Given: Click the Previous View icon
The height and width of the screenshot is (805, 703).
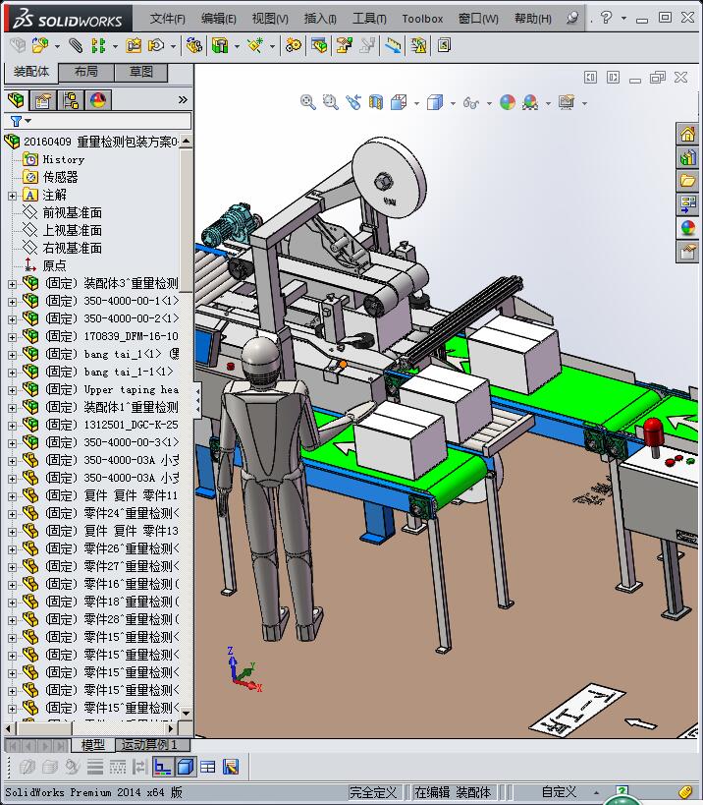Looking at the screenshot, I should pyautogui.click(x=353, y=102).
